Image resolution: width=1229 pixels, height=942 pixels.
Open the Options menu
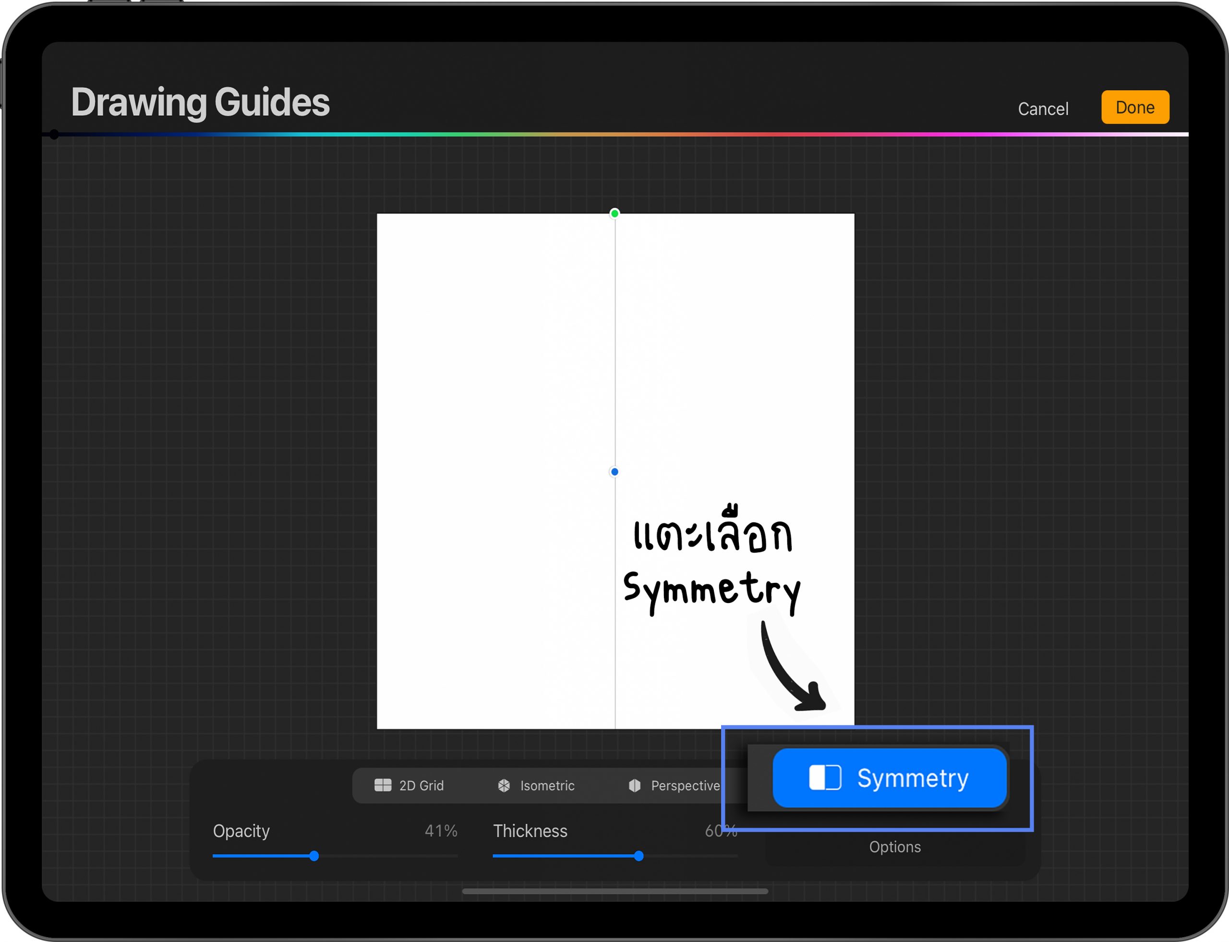click(894, 846)
